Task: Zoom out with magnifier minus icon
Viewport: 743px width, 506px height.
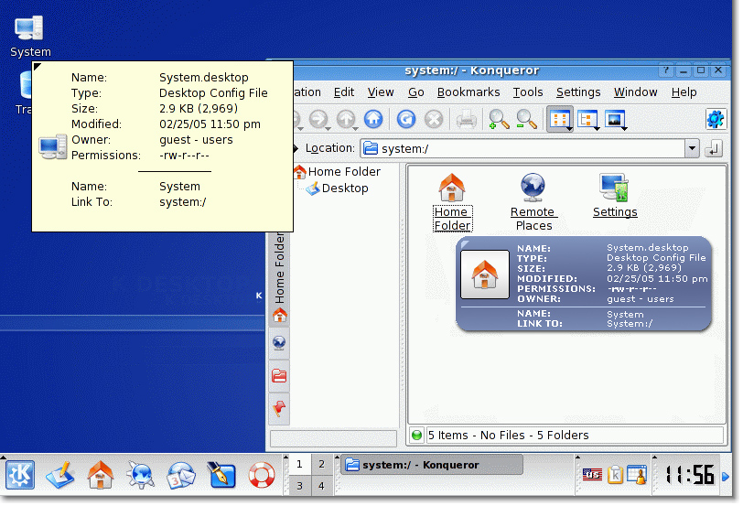Action: click(526, 119)
